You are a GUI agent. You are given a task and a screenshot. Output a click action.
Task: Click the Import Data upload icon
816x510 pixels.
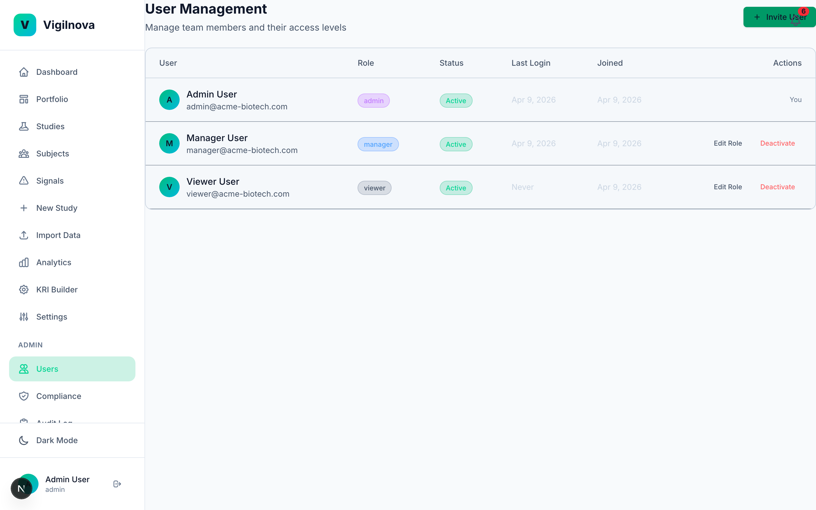coord(24,235)
